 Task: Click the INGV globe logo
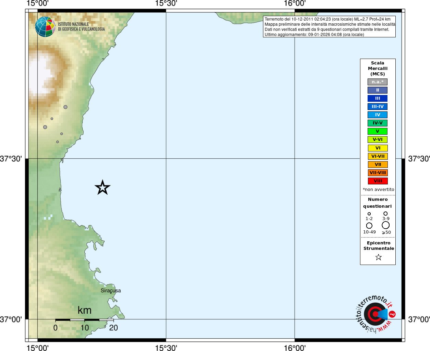click(45, 27)
